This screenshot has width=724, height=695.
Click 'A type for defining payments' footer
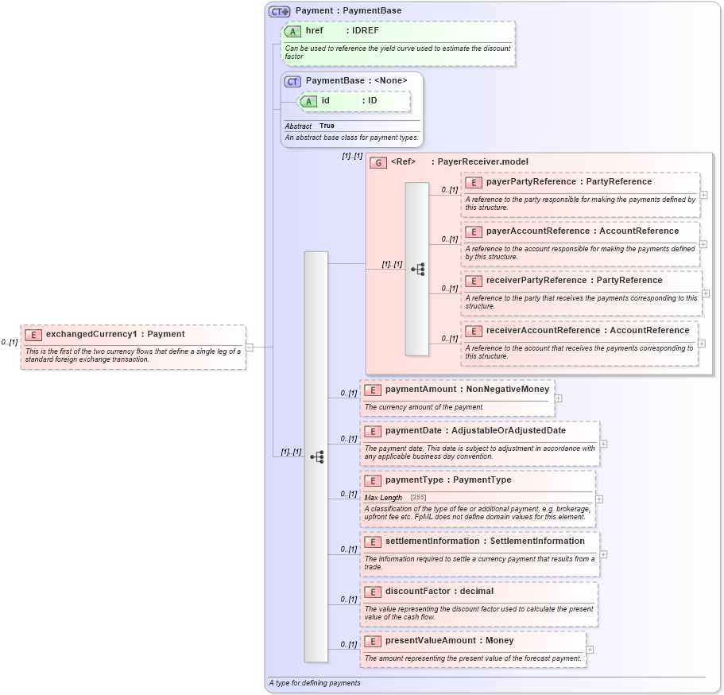pyautogui.click(x=315, y=683)
